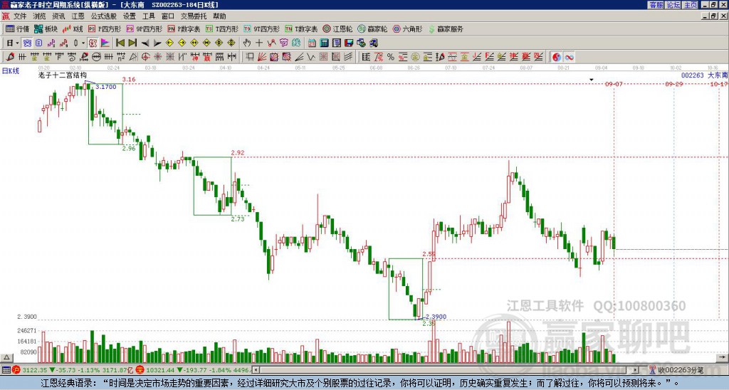This screenshot has width=729, height=390.
Task: Open the 交易委托 menu
Action: point(194,16)
